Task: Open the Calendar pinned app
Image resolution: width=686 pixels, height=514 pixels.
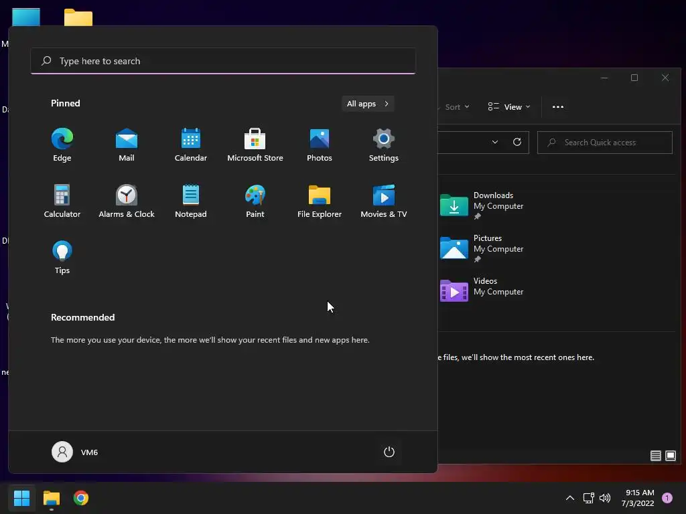Action: coord(191,145)
